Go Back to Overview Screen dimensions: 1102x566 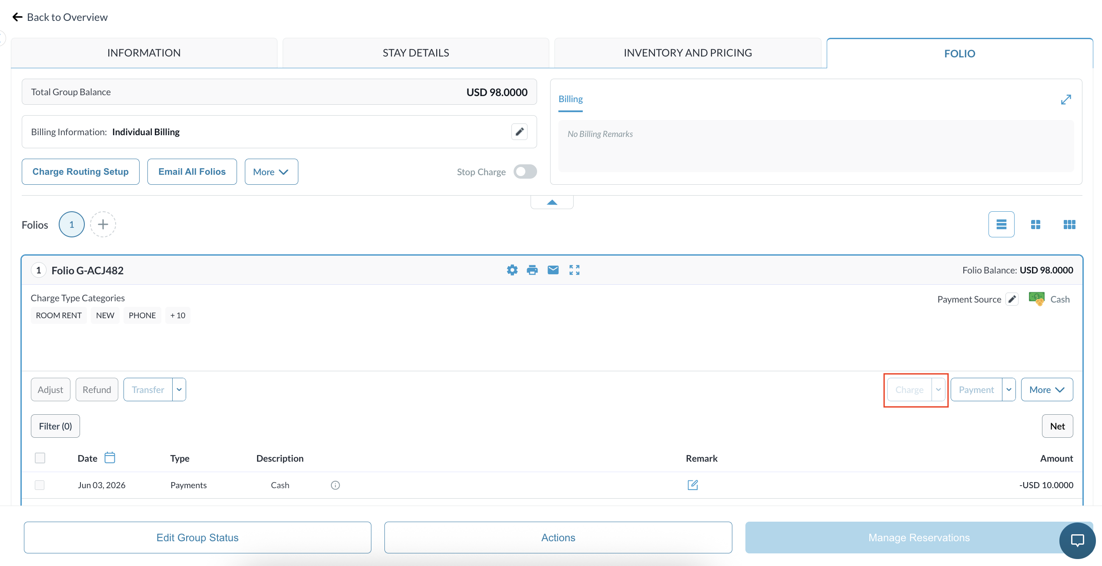pos(60,17)
